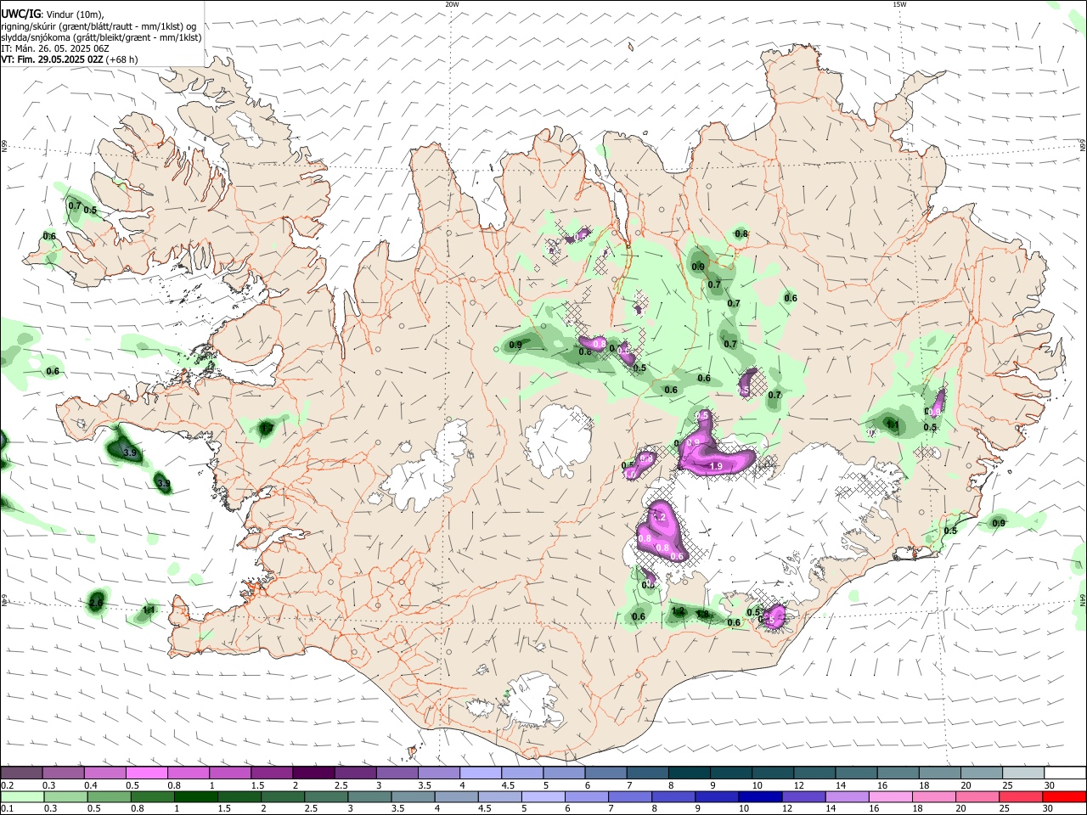Image resolution: width=1087 pixels, height=815 pixels.
Task: Select the coral-red 25 swatch in rain legend
Action: 1022,797
